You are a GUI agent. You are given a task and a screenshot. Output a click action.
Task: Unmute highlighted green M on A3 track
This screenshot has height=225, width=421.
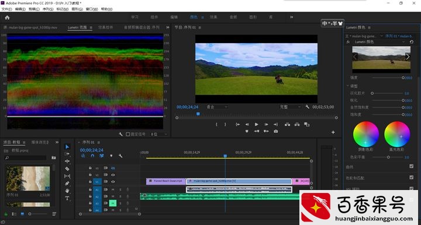pyautogui.click(x=113, y=203)
